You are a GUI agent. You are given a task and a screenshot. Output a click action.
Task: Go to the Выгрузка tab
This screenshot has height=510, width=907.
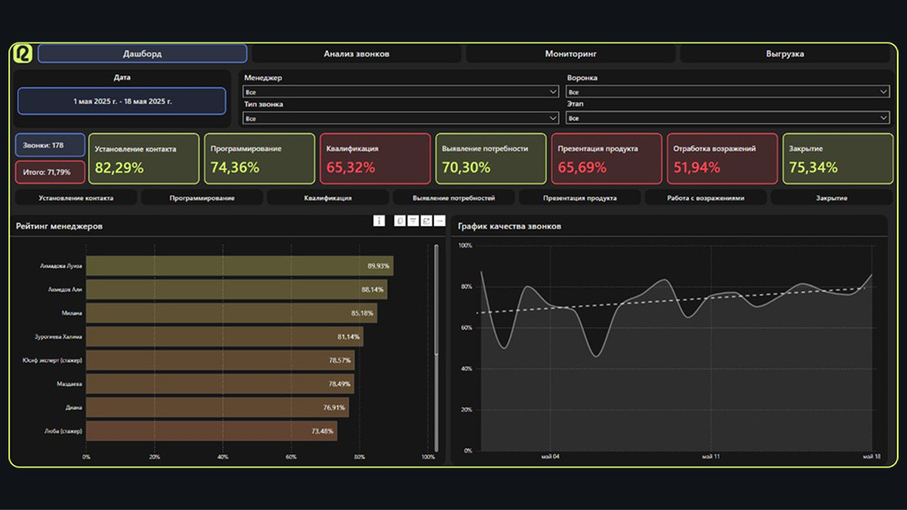tap(785, 54)
